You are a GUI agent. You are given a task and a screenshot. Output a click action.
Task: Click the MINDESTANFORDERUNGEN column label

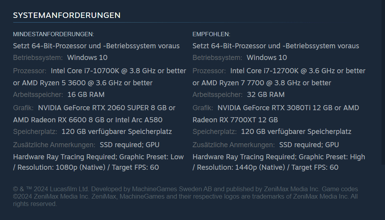54,34
